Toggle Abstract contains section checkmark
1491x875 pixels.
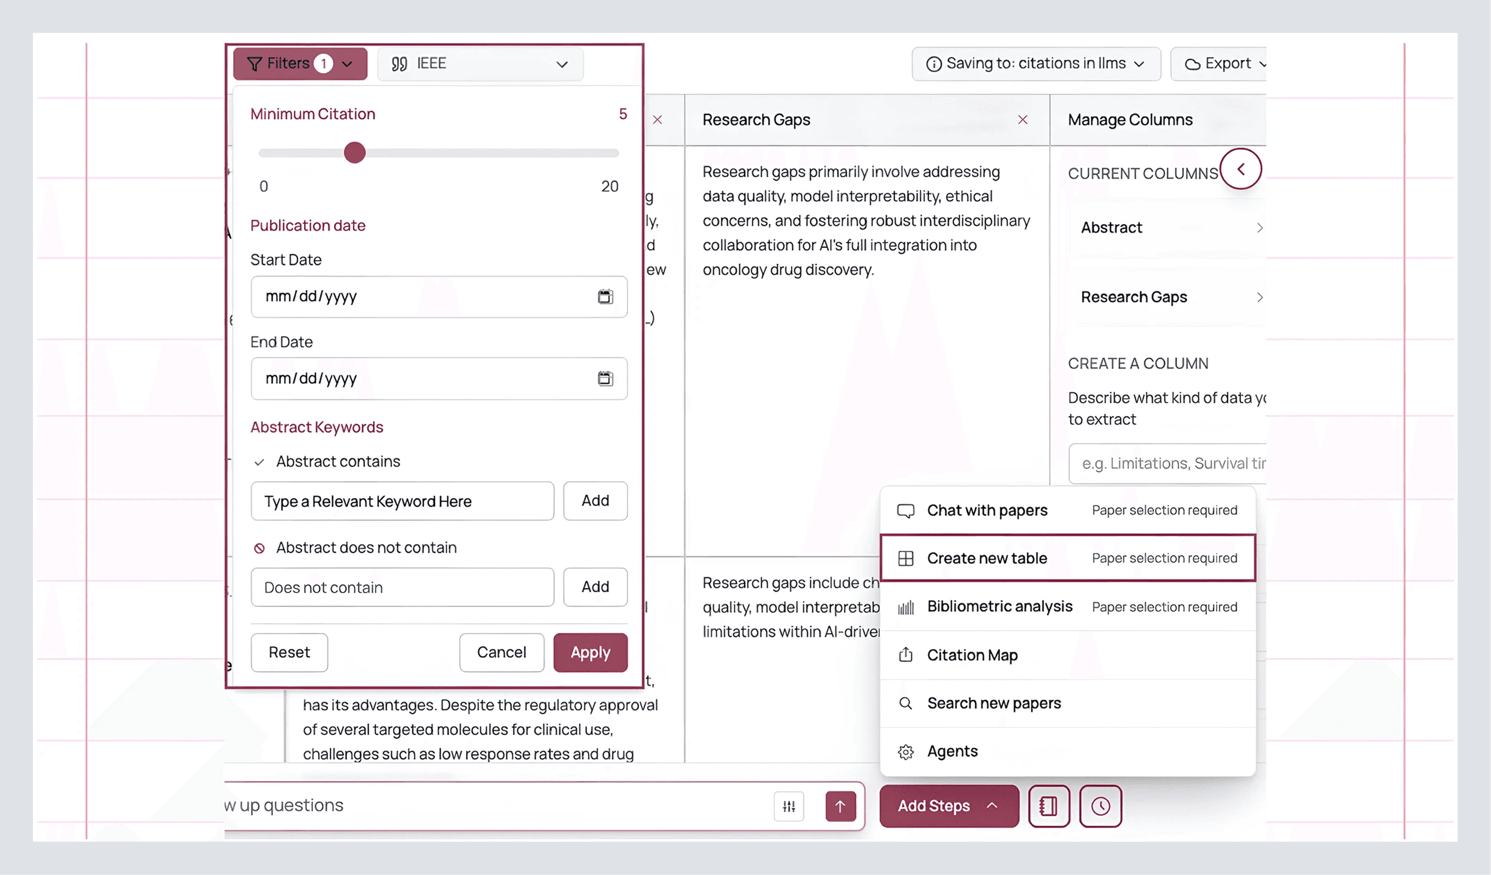click(x=259, y=462)
